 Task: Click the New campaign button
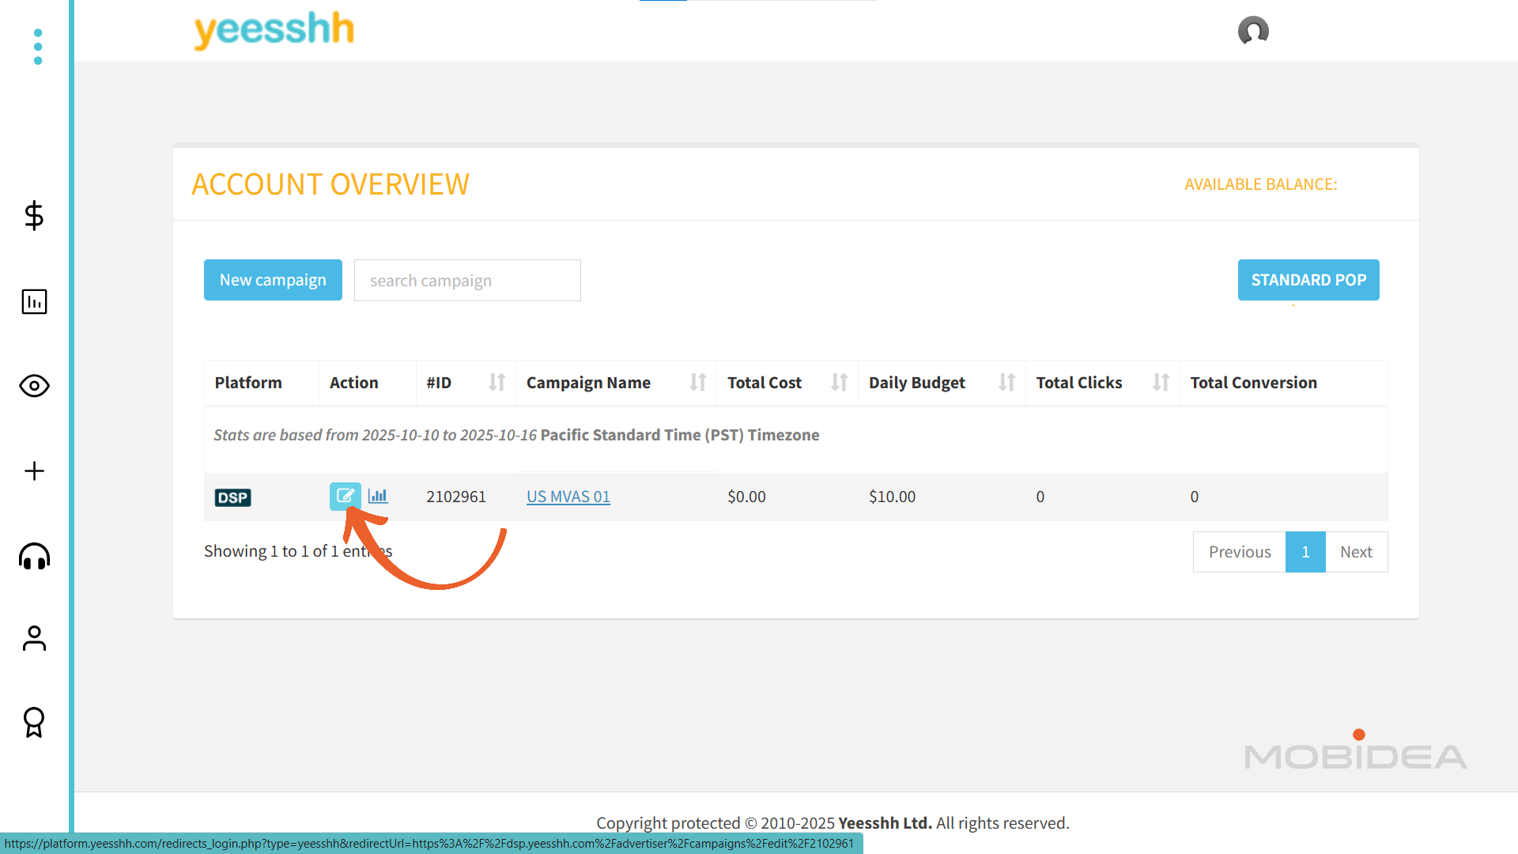(x=273, y=280)
